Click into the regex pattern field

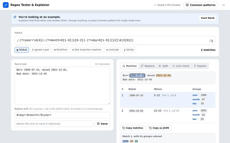tap(115, 40)
